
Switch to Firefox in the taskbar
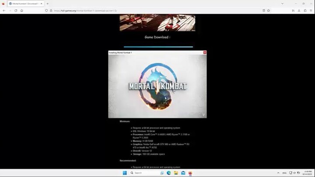coord(190,173)
